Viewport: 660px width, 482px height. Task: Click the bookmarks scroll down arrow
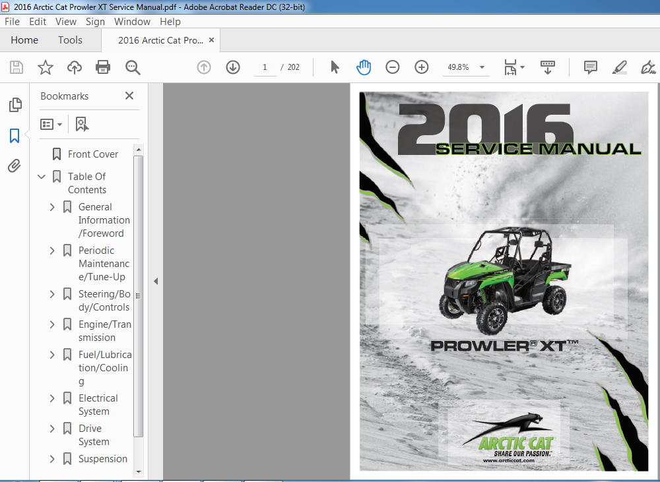coord(139,472)
